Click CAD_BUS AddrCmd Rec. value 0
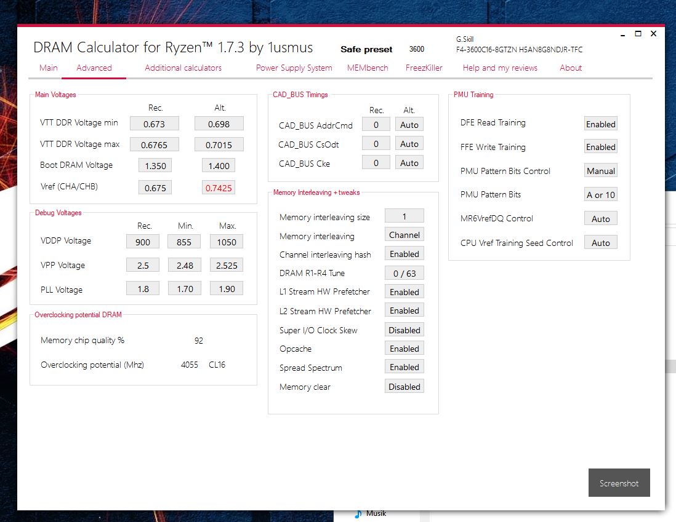 point(376,124)
